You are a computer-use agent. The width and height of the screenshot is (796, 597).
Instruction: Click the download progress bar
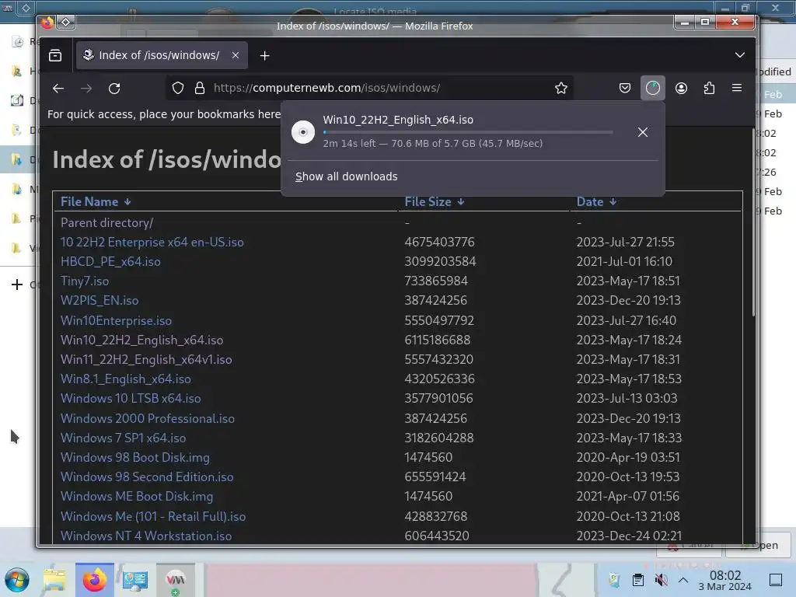pos(468,132)
